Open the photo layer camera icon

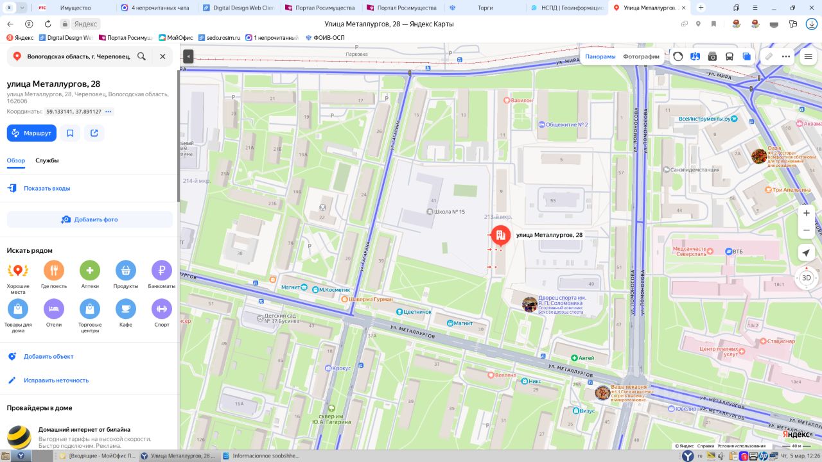712,56
